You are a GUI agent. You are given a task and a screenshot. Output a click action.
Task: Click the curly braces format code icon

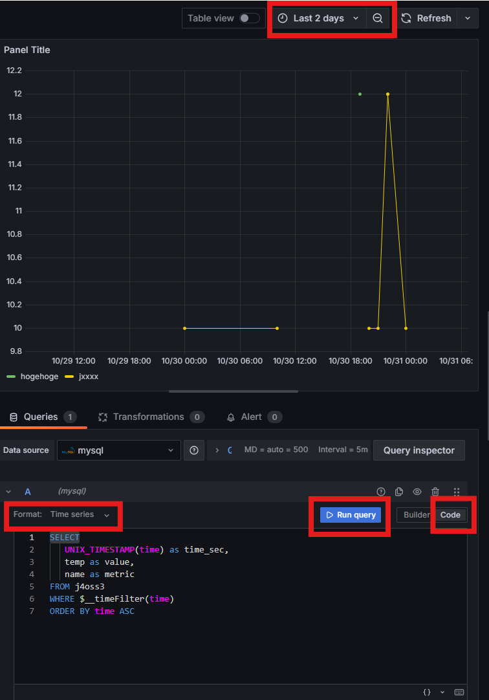[x=427, y=692]
